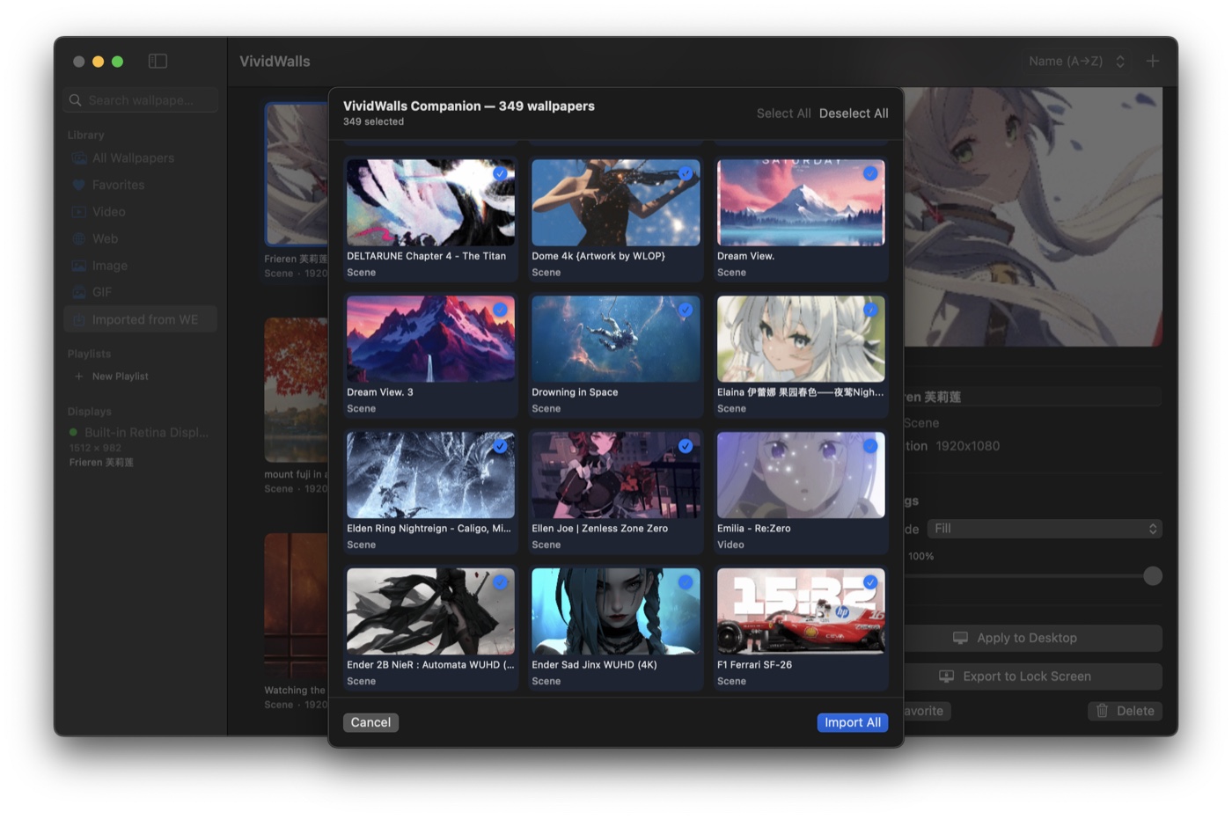Click the Image category icon
Image resolution: width=1232 pixels, height=819 pixels.
coord(79,266)
